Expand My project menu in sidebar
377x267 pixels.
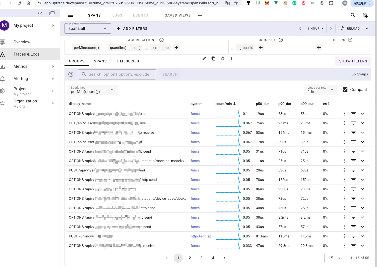tap(53, 25)
